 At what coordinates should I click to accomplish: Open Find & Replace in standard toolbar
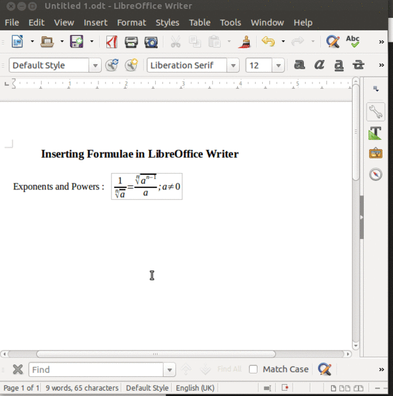coord(333,42)
